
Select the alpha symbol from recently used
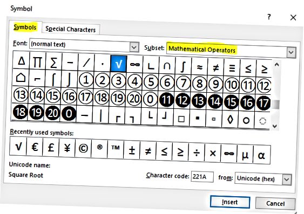click(261, 155)
